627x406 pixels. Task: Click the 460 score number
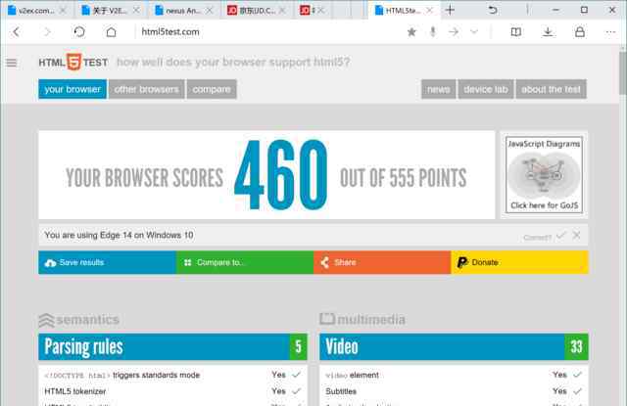click(281, 175)
